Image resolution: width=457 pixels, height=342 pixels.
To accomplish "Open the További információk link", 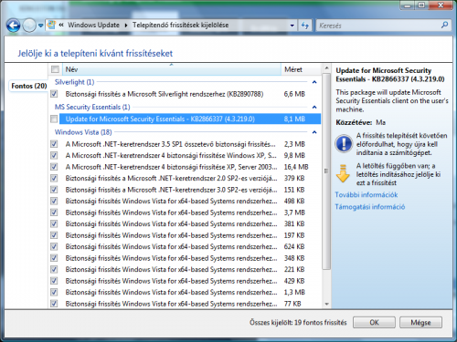I will (x=367, y=194).
